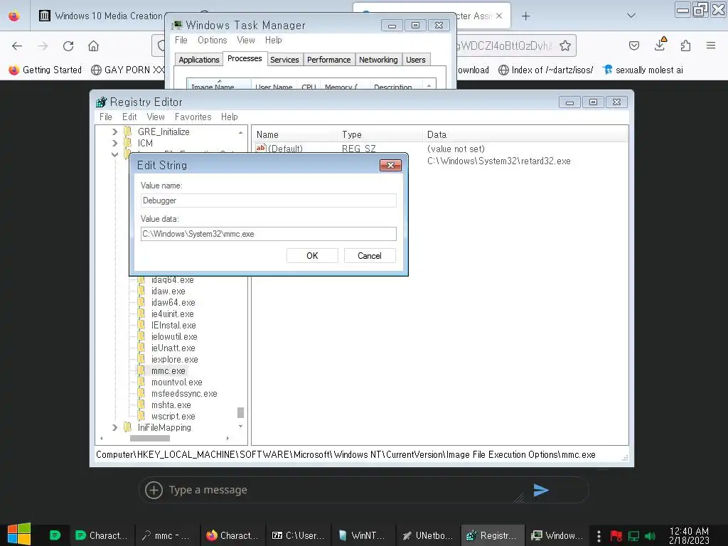Click Cancel in Edit String dialog
Image resolution: width=728 pixels, height=546 pixels.
pos(370,256)
